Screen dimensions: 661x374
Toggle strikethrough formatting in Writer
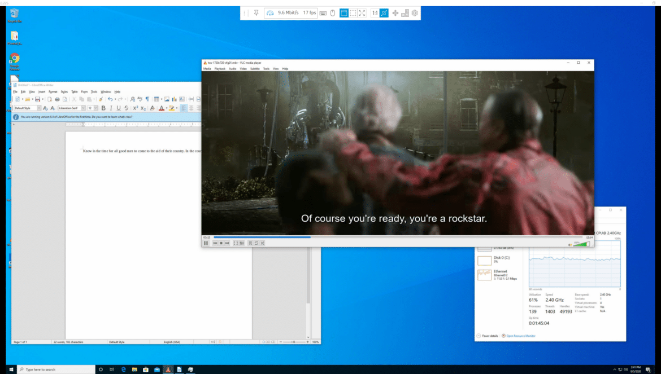[x=126, y=108]
